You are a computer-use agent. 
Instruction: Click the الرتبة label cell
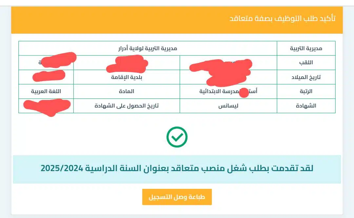(306, 91)
